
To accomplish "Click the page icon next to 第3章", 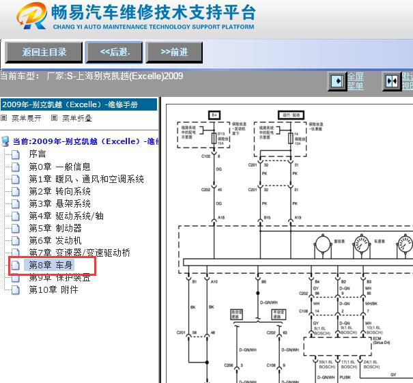I will [x=16, y=203].
